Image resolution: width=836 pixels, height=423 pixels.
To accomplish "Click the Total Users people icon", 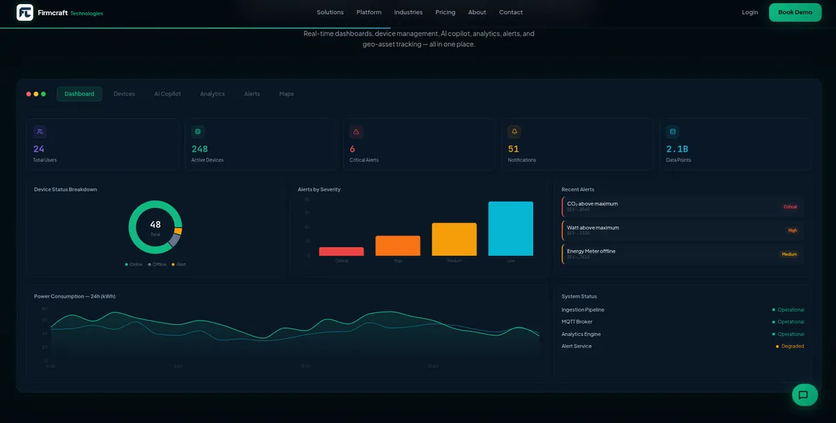I will (40, 131).
